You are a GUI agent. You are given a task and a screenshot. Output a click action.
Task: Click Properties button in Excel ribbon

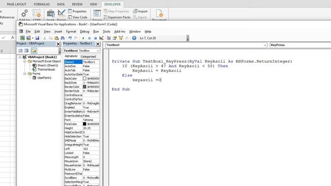(77, 11)
